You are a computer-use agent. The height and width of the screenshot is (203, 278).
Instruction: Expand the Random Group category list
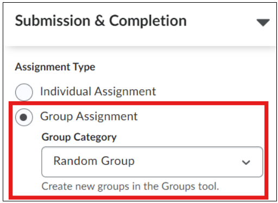click(152, 162)
